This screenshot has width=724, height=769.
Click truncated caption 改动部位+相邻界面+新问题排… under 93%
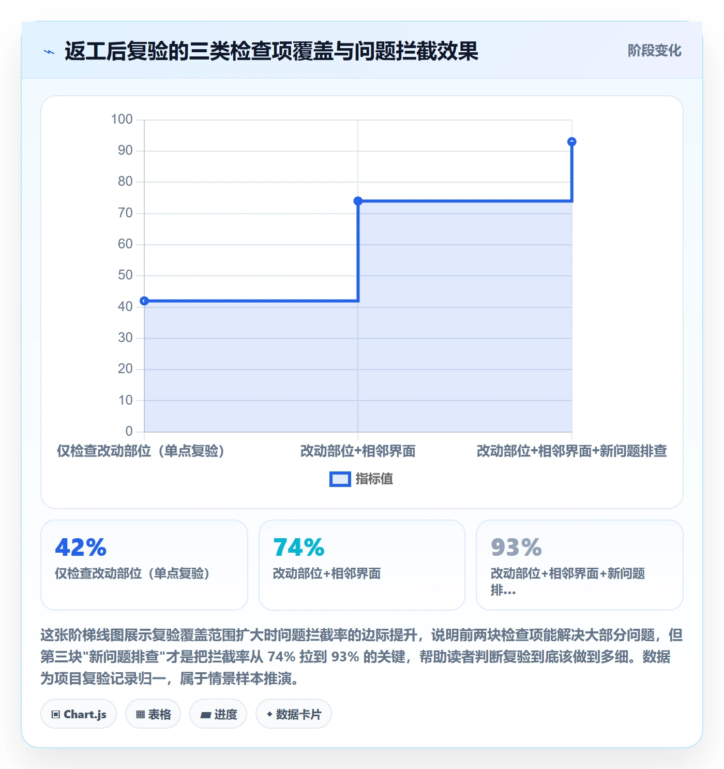click(x=568, y=582)
